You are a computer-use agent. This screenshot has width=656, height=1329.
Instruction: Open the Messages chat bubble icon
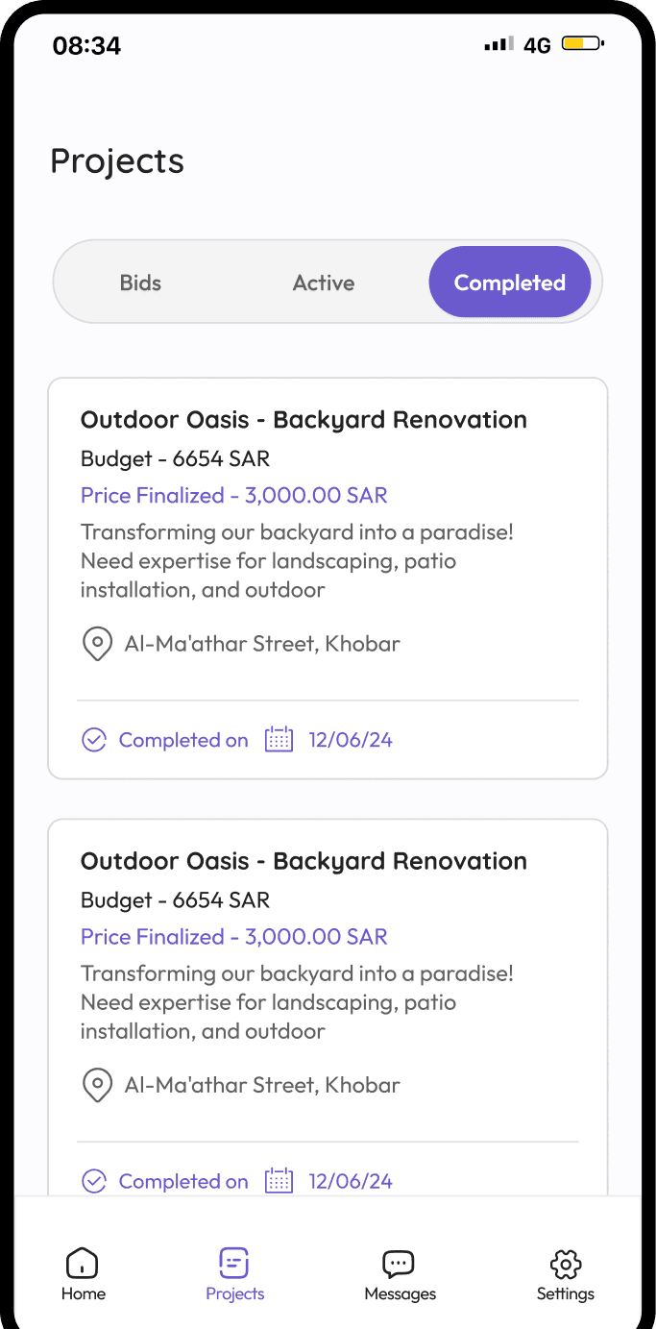(399, 1263)
